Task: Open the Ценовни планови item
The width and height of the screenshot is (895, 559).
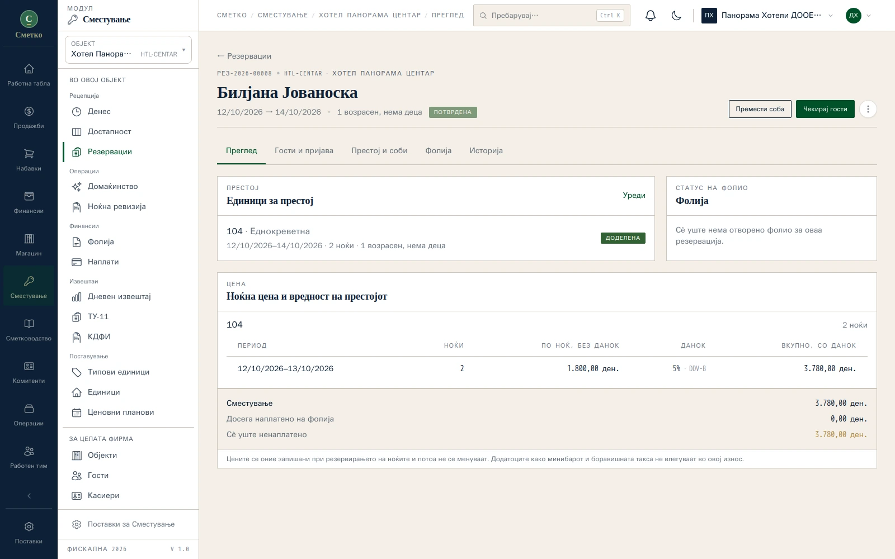Action: (x=129, y=413)
